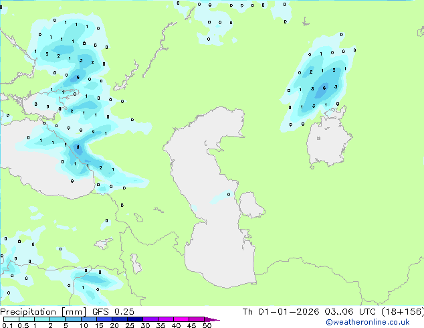
Task: Click the 0.1–0.5 mm palest cyan legend swatch
Action: [x=11, y=319]
